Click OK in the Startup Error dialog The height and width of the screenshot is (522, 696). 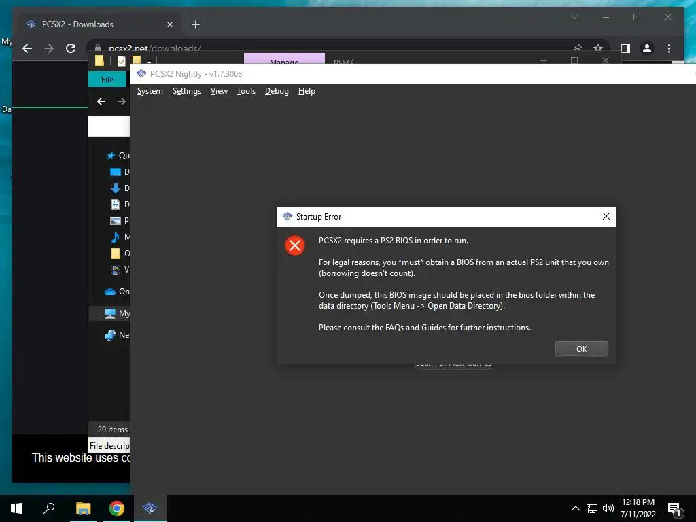582,349
